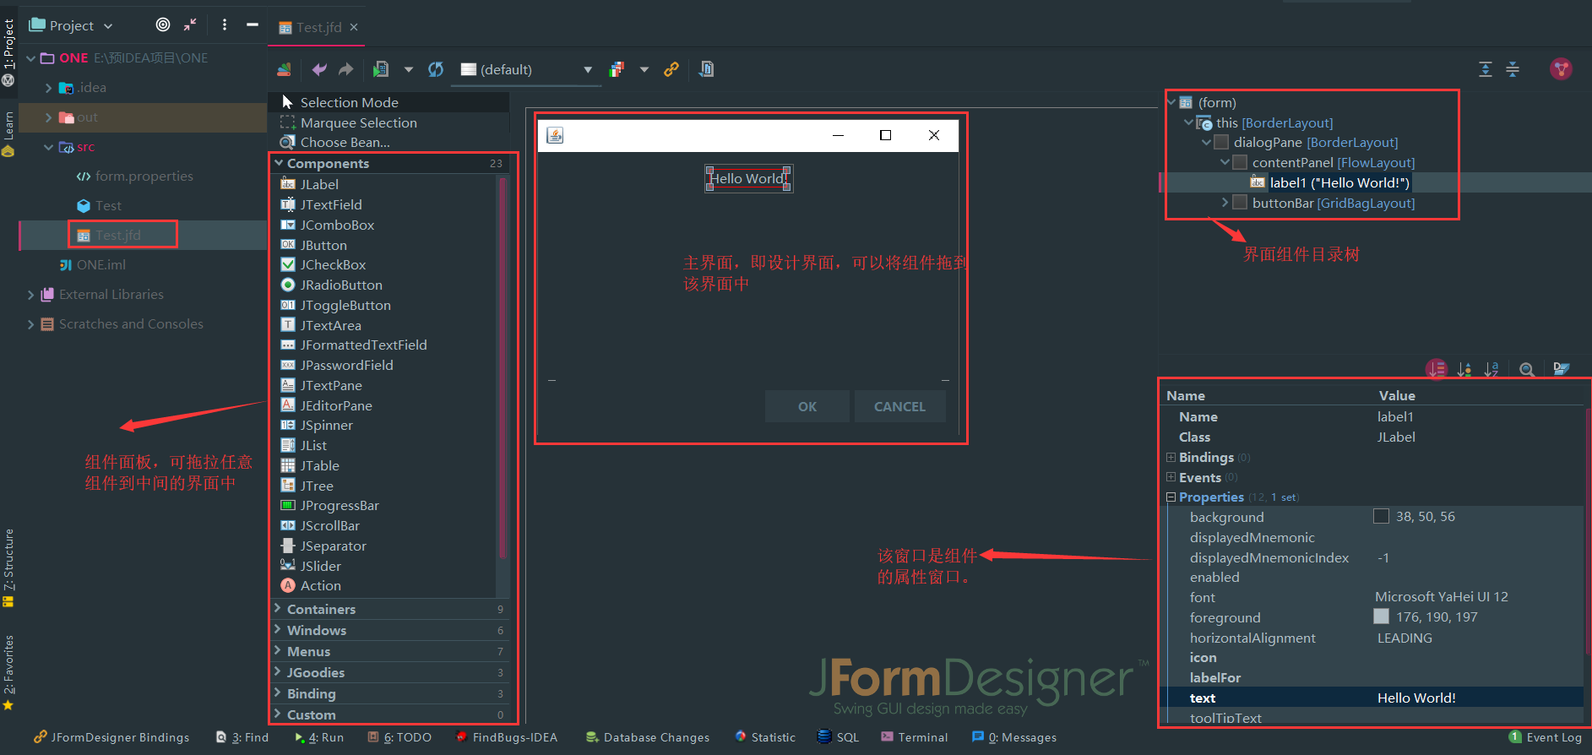Expand the Bindings property group

coord(1171,457)
